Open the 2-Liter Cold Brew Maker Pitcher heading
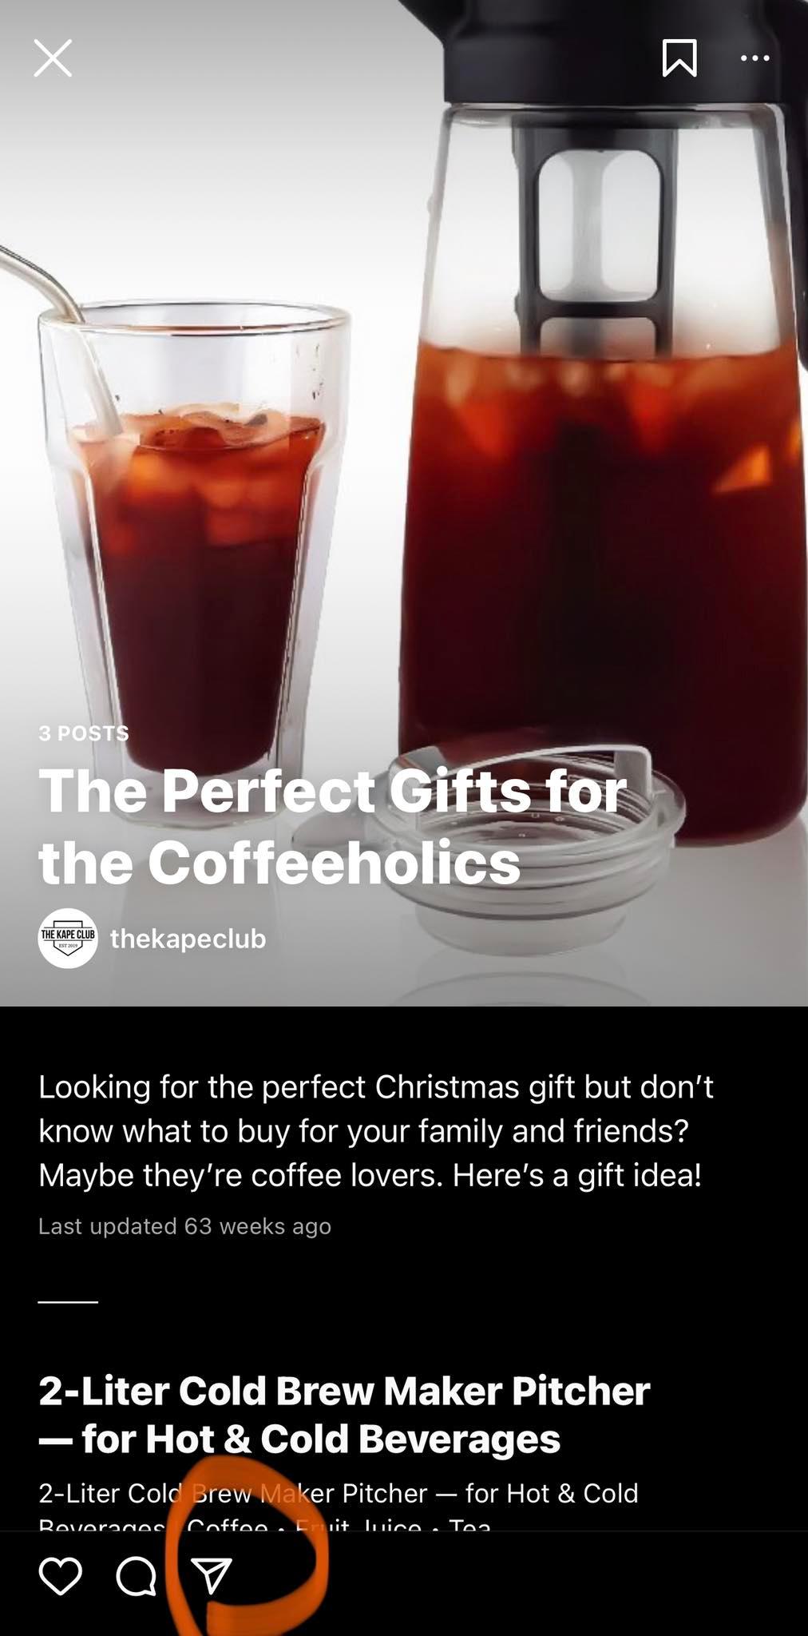 point(344,1414)
